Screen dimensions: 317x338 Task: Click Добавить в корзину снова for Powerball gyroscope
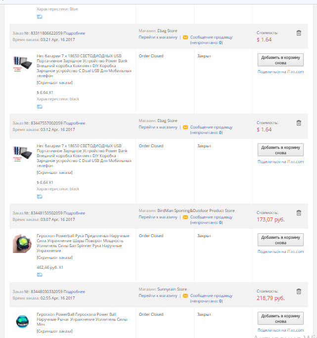[x=280, y=240]
